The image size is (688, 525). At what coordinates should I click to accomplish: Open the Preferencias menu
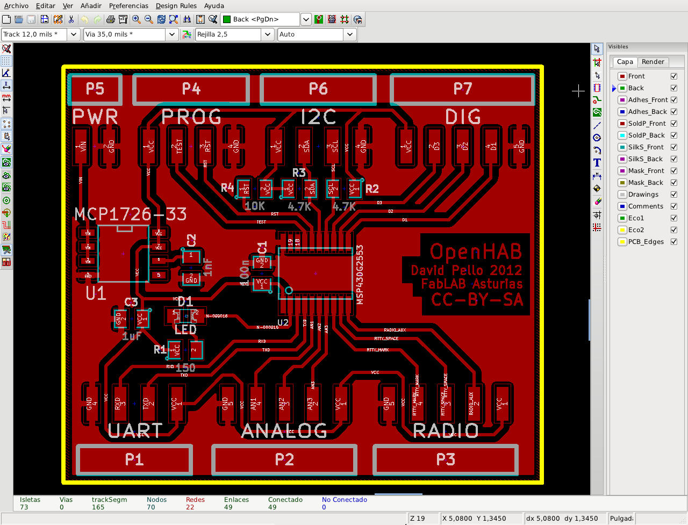pos(128,6)
